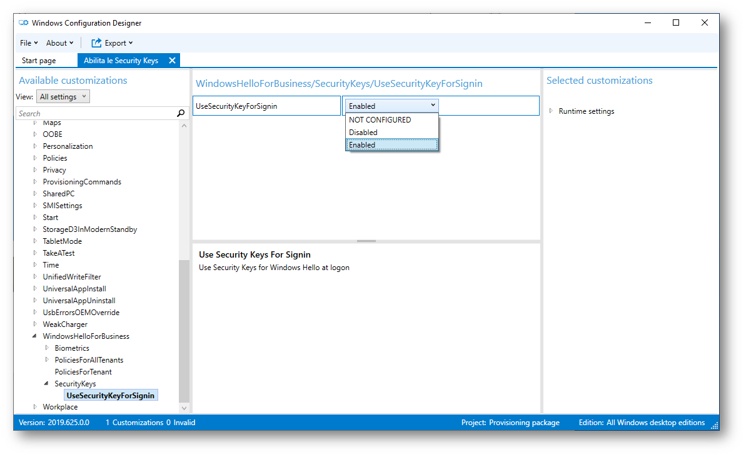Select StorageD3InModernStandby in the tree

(x=90, y=229)
